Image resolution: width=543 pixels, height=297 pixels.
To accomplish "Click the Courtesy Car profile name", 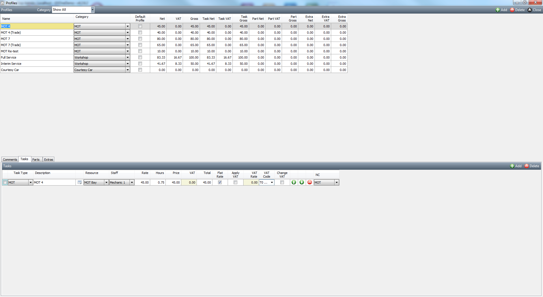I will [10, 70].
